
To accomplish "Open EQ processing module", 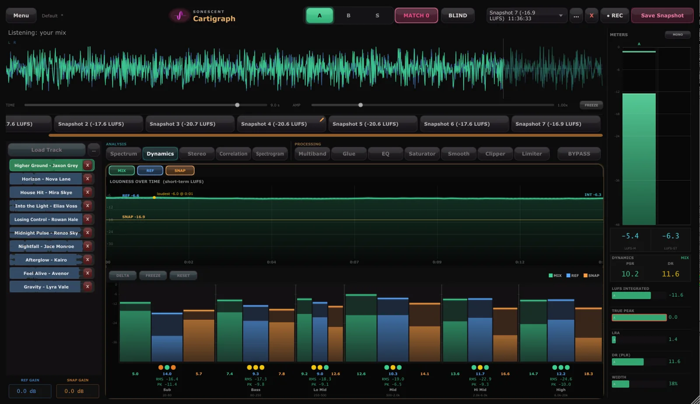I will click(x=385, y=154).
